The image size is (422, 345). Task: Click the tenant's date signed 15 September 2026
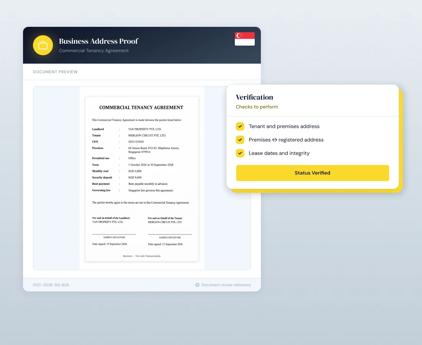[x=165, y=244]
